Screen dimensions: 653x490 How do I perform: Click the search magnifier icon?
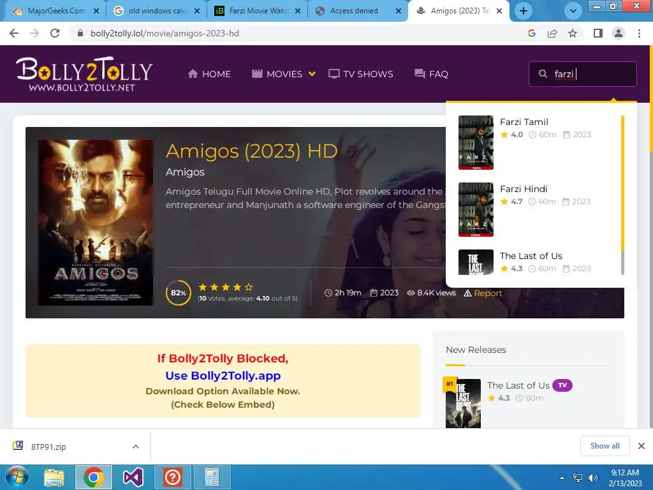[543, 74]
